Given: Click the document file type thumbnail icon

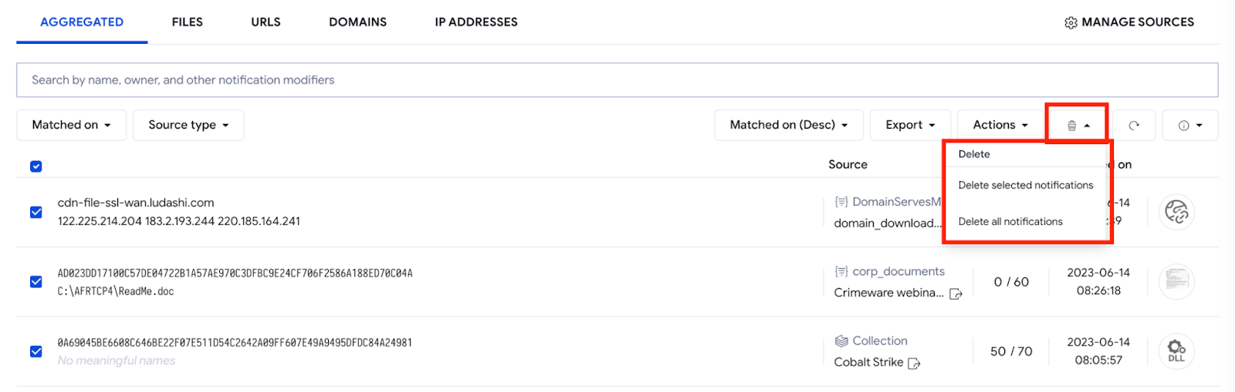Looking at the screenshot, I should pyautogui.click(x=1176, y=281).
